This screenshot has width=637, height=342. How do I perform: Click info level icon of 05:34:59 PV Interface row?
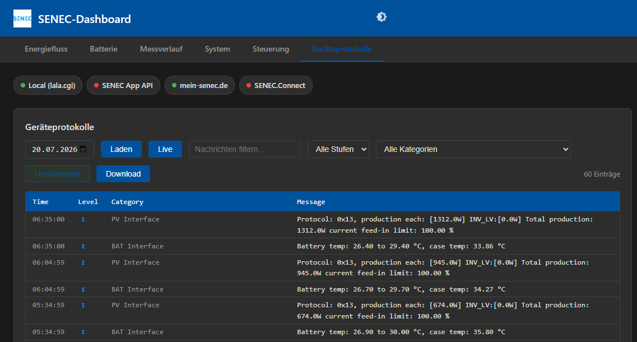(x=83, y=306)
